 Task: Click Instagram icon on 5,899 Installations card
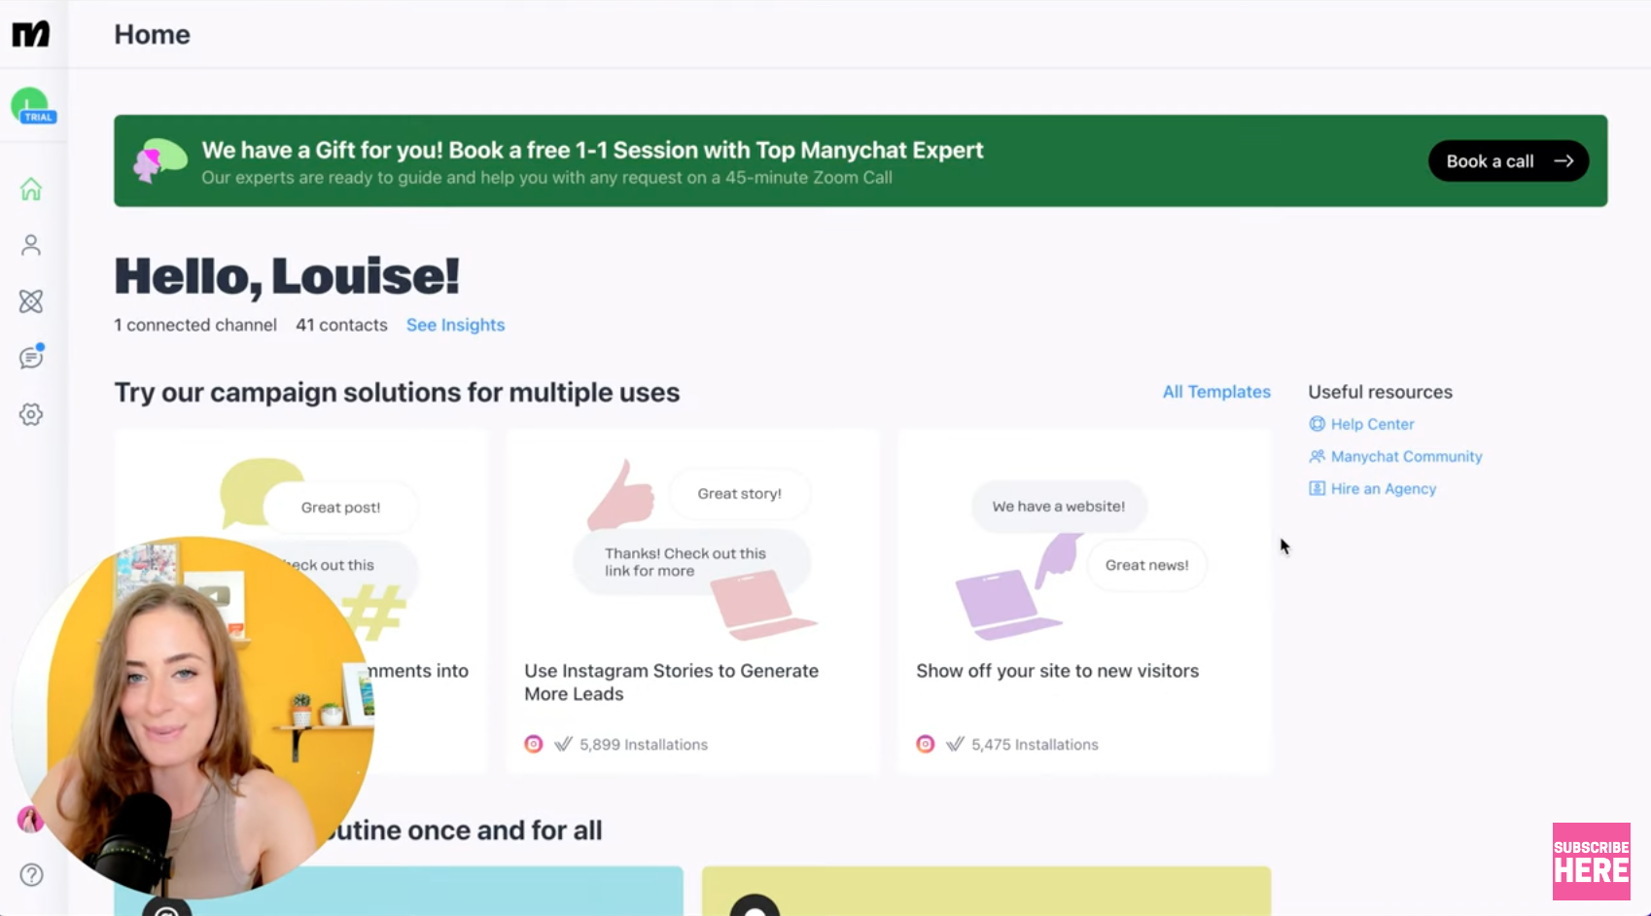[x=534, y=744]
